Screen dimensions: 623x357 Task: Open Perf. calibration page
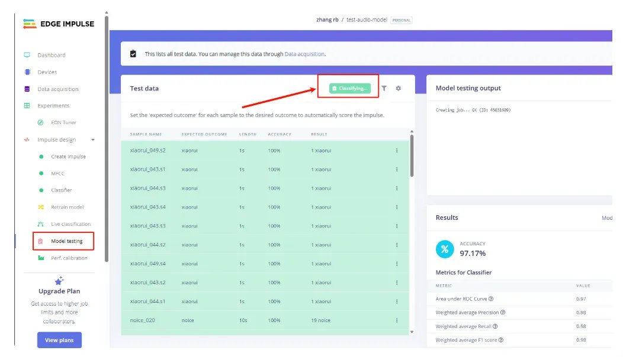point(69,258)
